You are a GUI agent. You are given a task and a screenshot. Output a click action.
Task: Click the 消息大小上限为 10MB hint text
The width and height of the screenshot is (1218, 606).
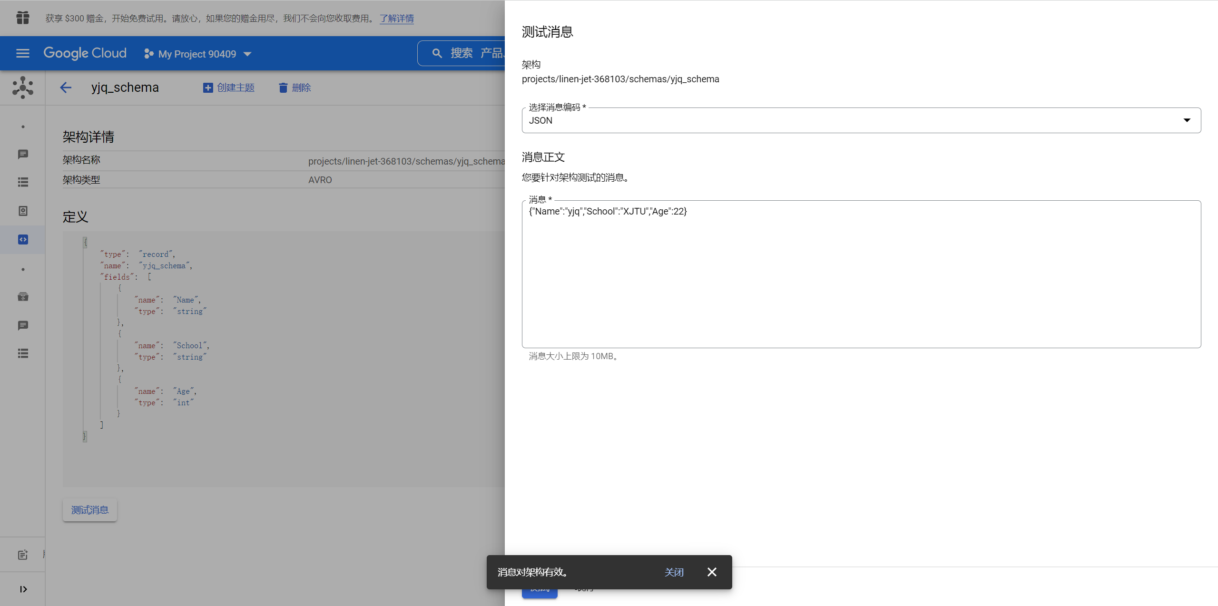click(575, 356)
